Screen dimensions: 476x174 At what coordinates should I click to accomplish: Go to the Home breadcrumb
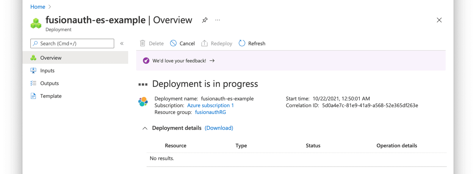click(38, 7)
